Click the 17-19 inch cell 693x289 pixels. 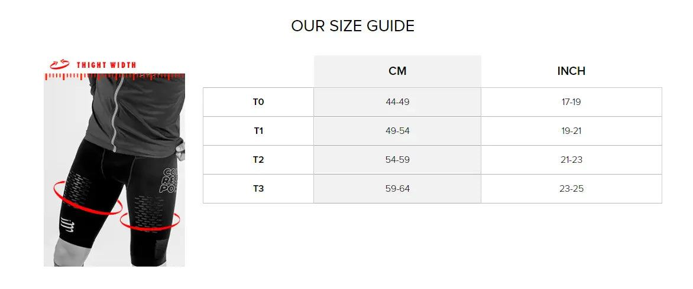click(x=571, y=102)
